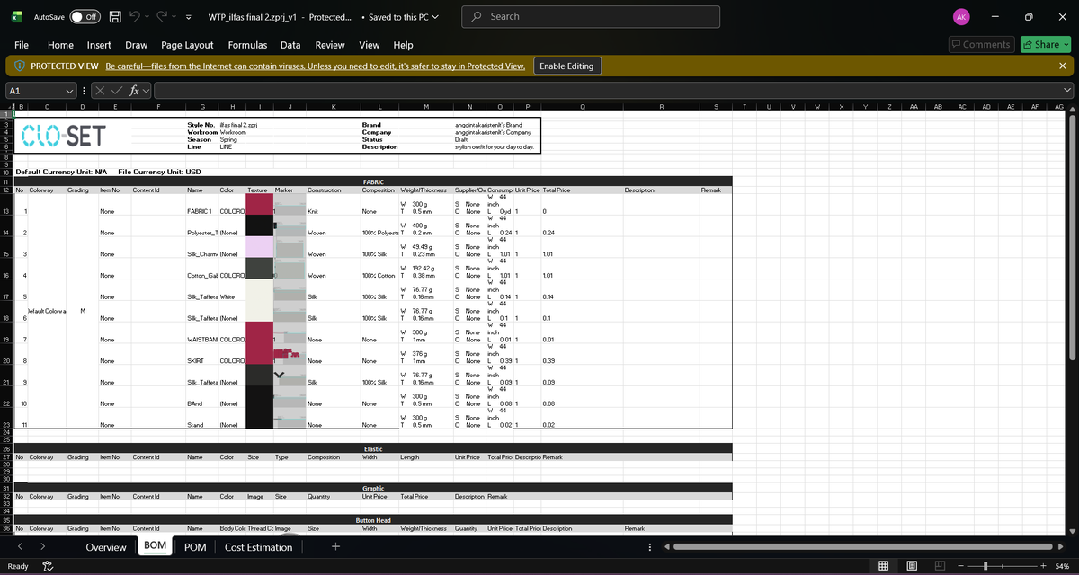Click Enable Editing in Protected View bar
The image size is (1079, 575).
click(x=566, y=66)
